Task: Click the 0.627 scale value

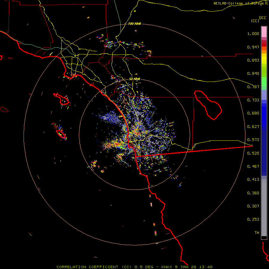Action: [253, 127]
